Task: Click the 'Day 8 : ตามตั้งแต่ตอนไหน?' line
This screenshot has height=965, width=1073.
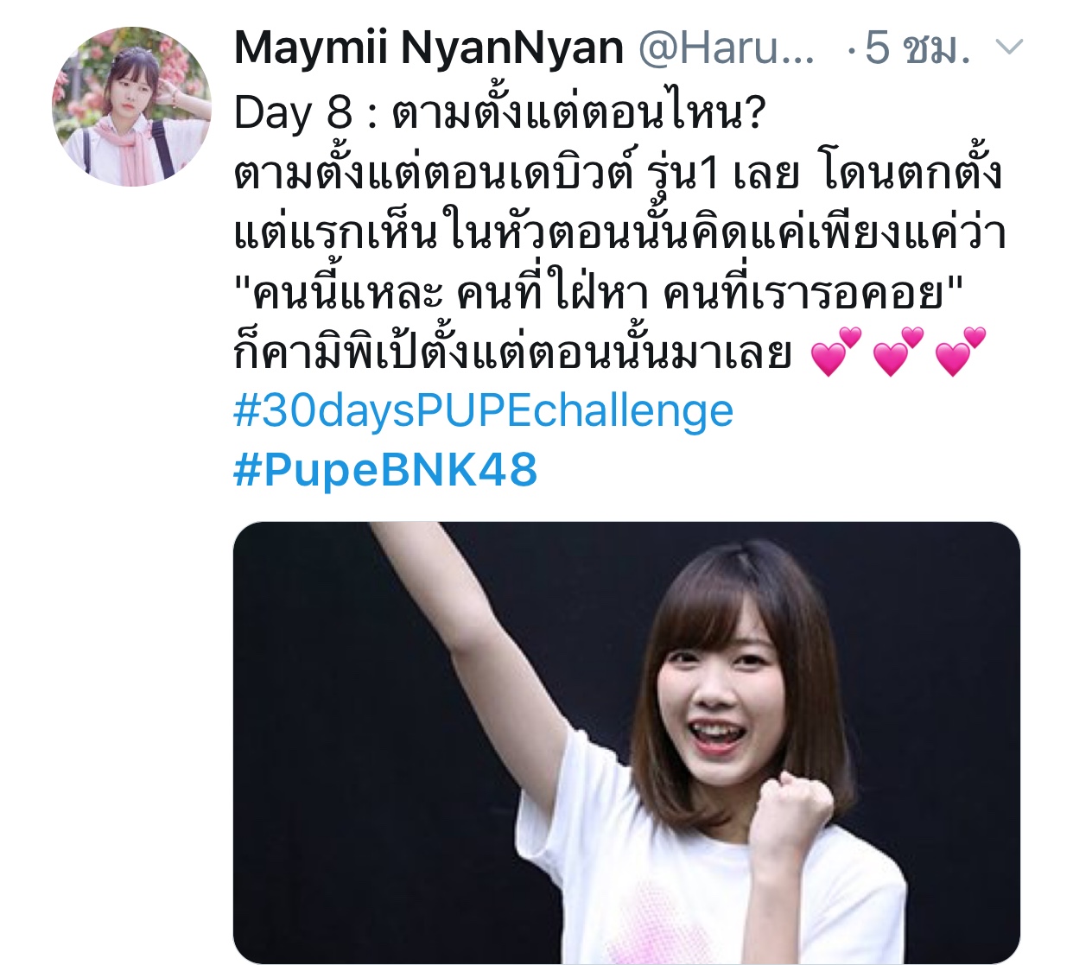Action: coord(499,113)
